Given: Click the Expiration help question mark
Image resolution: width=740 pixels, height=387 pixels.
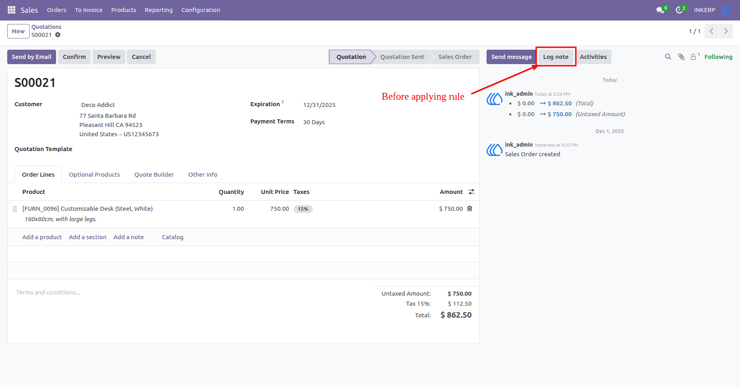Looking at the screenshot, I should (283, 103).
